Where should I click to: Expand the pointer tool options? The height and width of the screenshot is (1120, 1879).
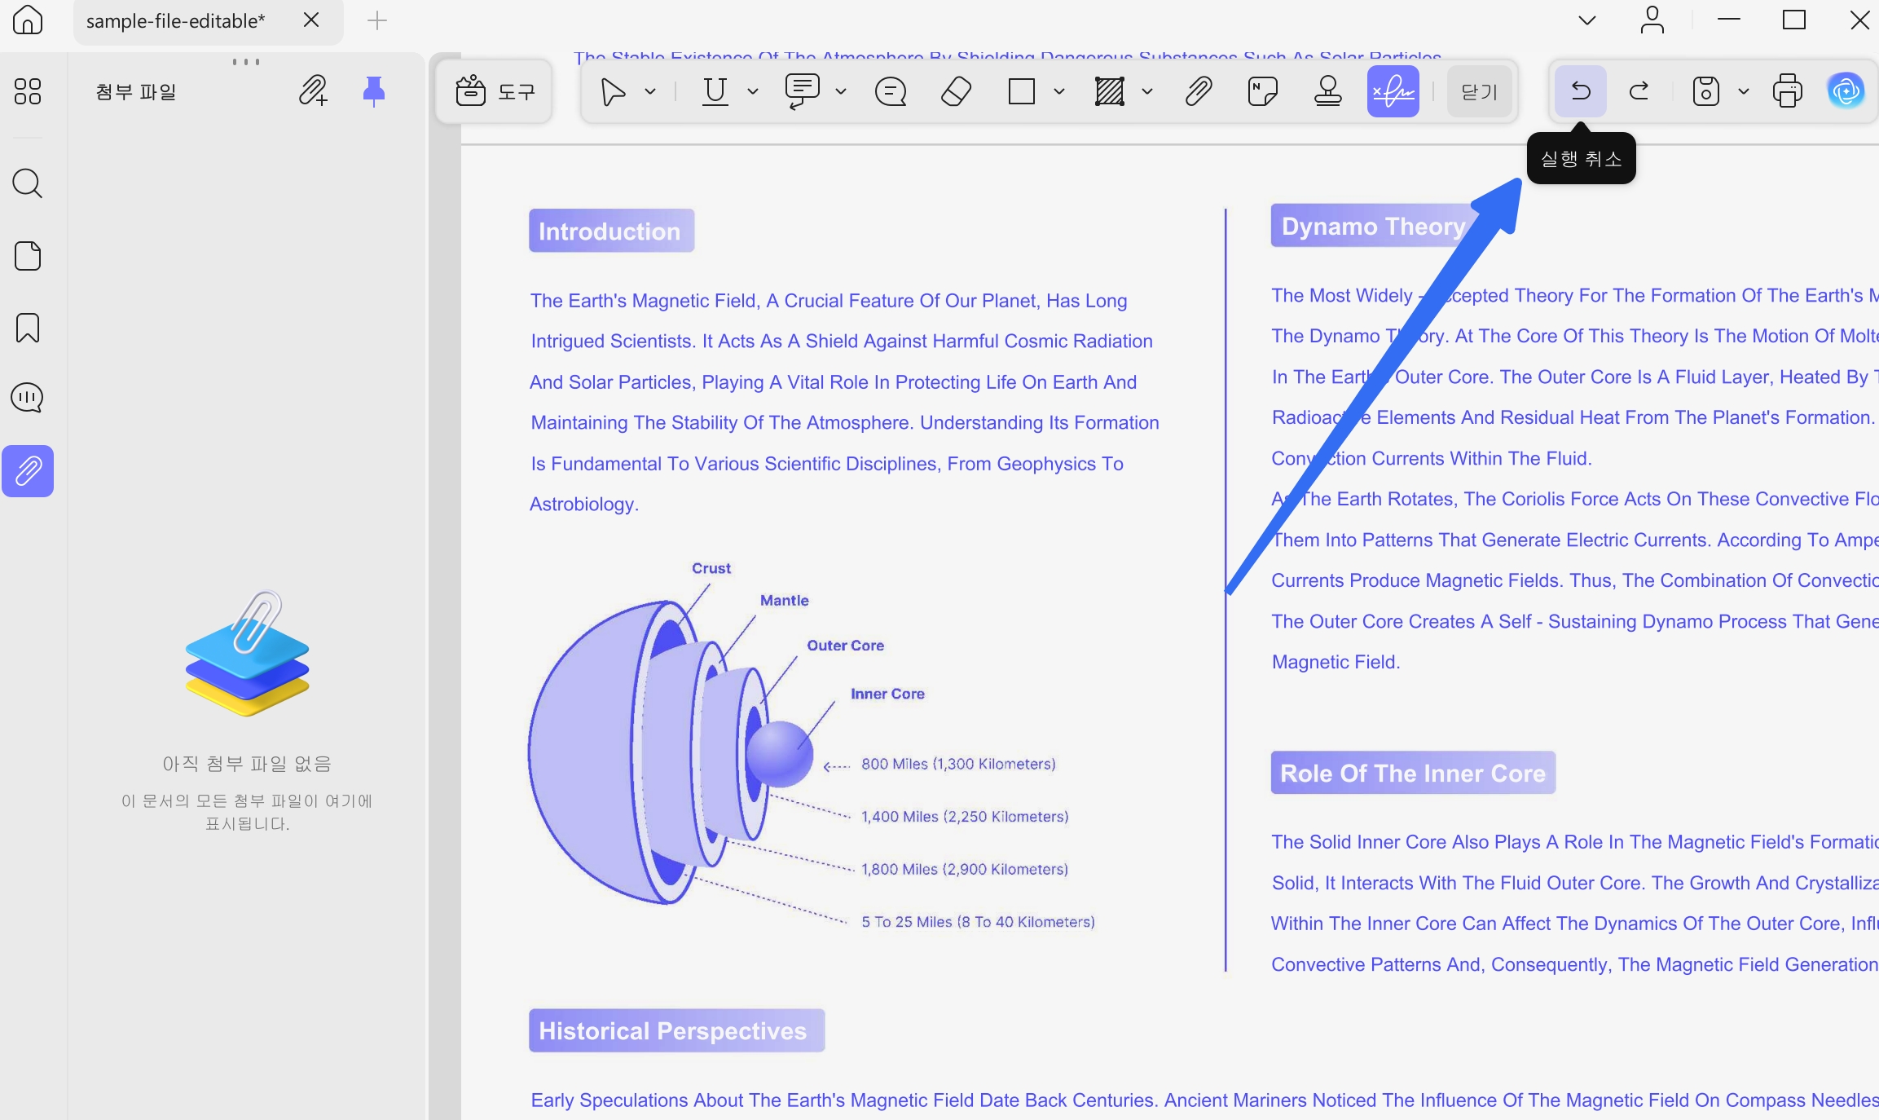click(650, 91)
